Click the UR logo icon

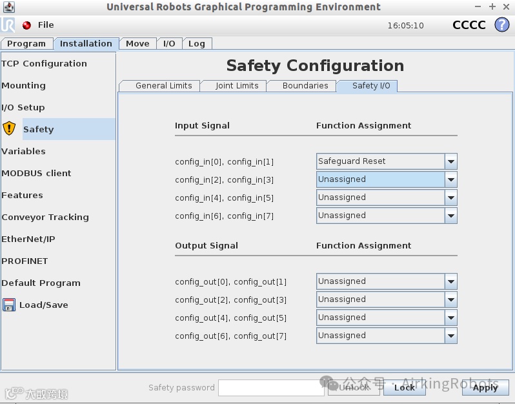(x=8, y=25)
